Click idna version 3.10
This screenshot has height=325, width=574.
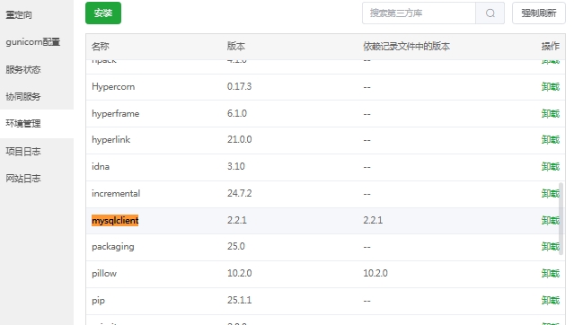tap(235, 166)
